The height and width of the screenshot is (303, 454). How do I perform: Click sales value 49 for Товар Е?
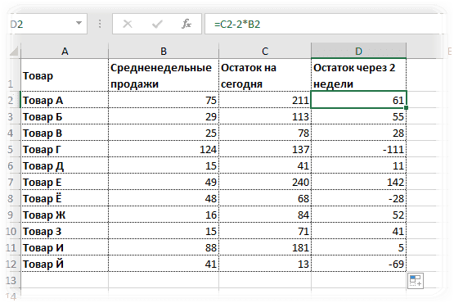(164, 182)
